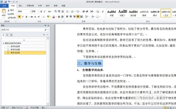Viewport: 176px width, 109px height.
Task: Click the search document input field
Action: (23, 30)
